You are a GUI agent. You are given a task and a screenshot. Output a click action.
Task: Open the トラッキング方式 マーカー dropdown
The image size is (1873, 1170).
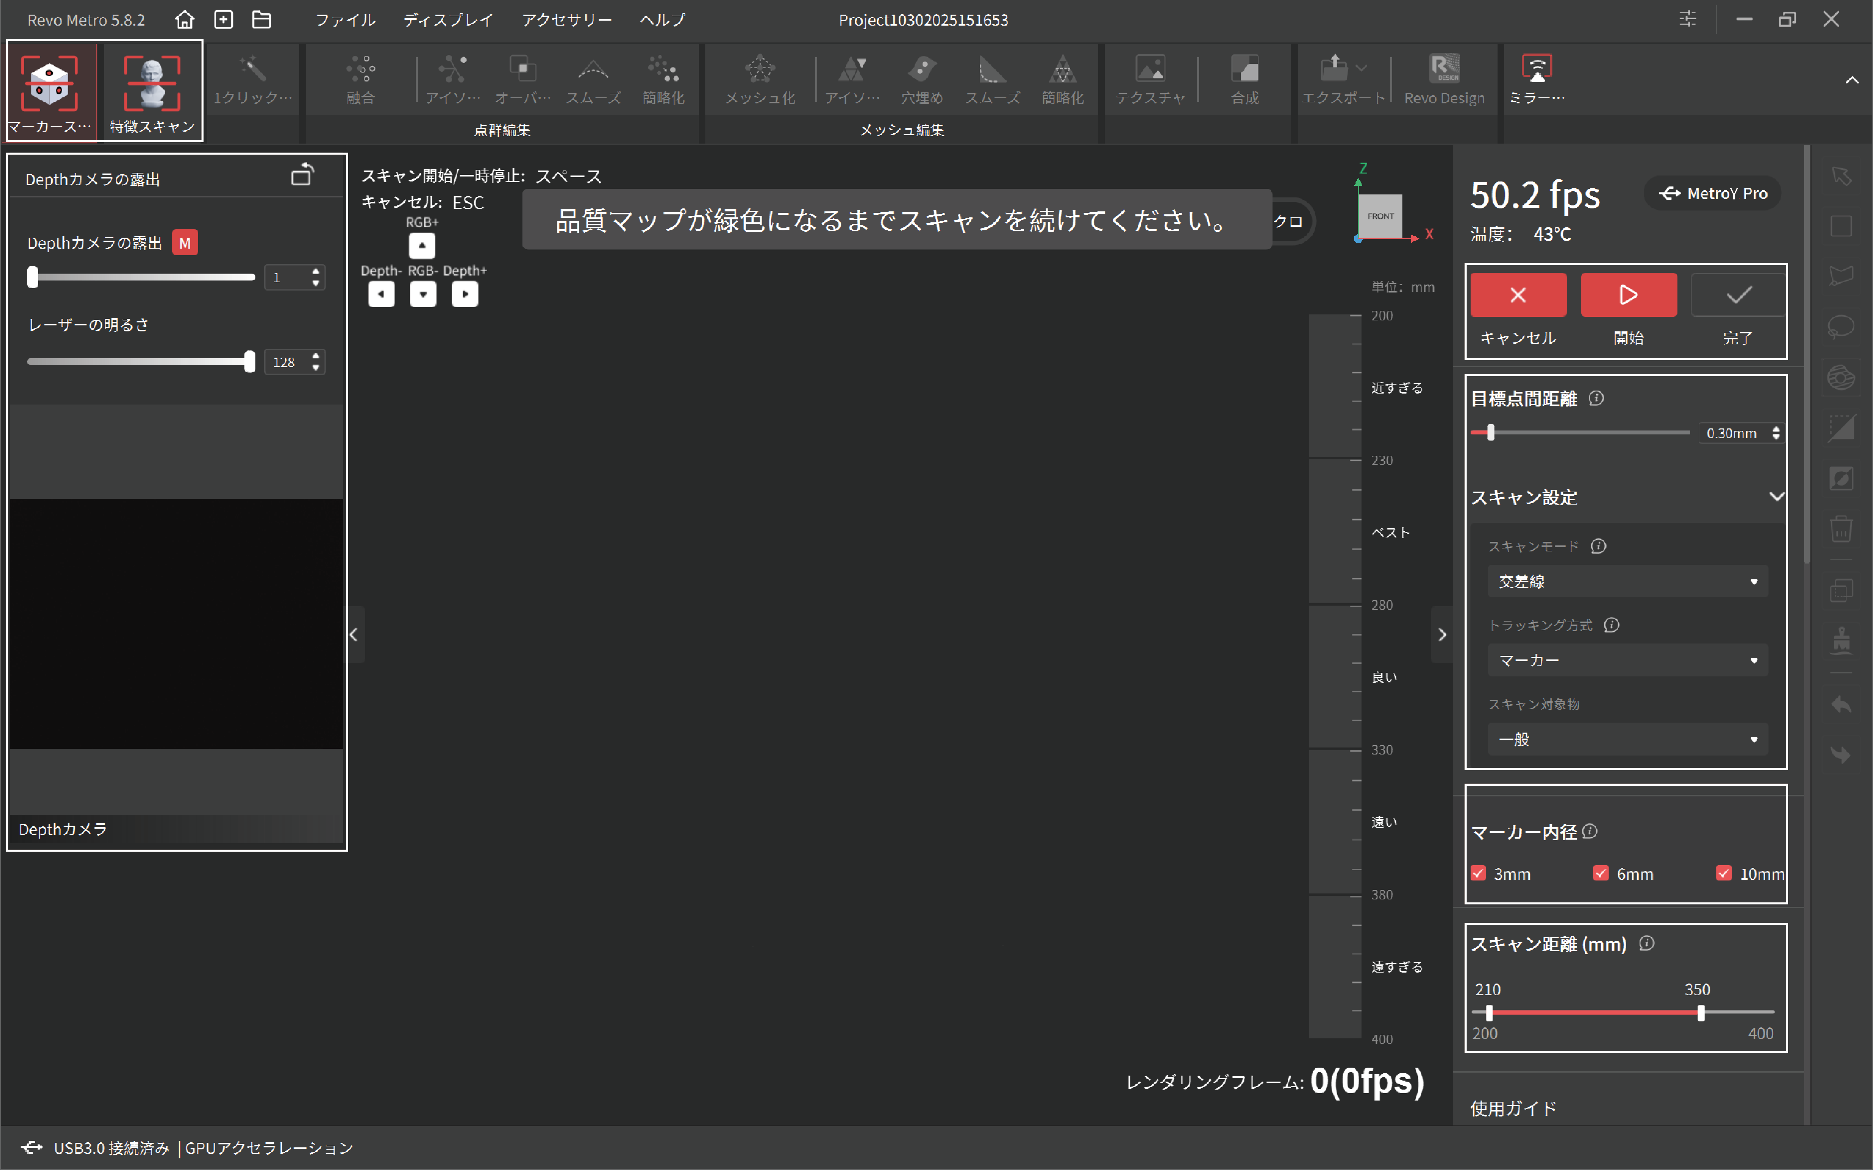point(1627,660)
